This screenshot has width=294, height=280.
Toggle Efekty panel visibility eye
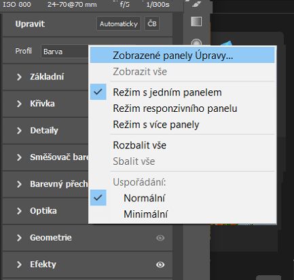click(160, 264)
